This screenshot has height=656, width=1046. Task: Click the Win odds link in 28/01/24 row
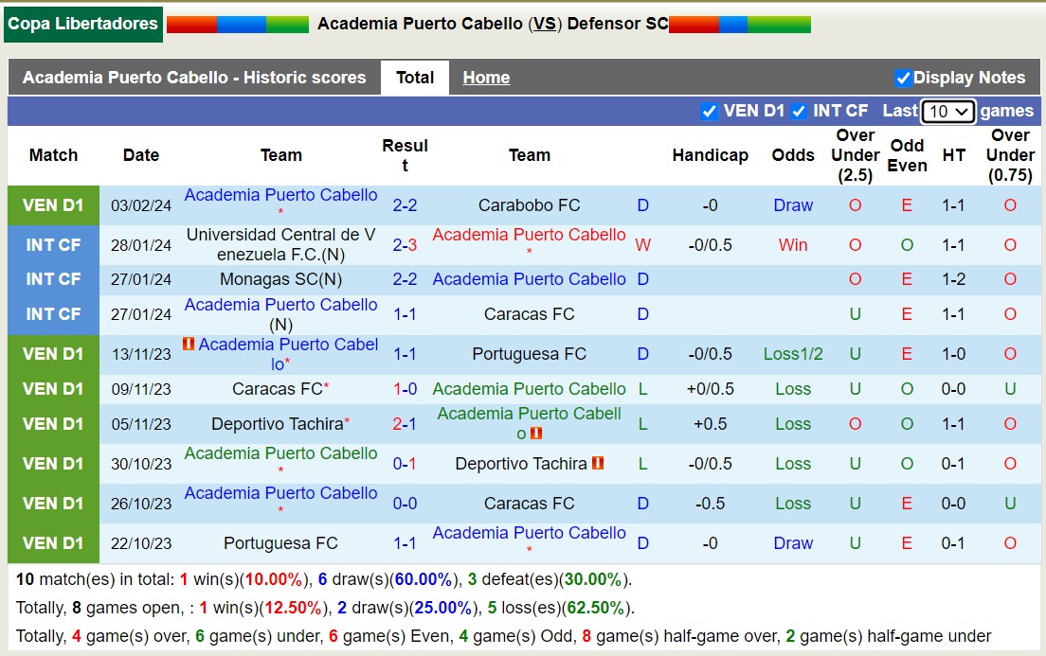pyautogui.click(x=793, y=244)
